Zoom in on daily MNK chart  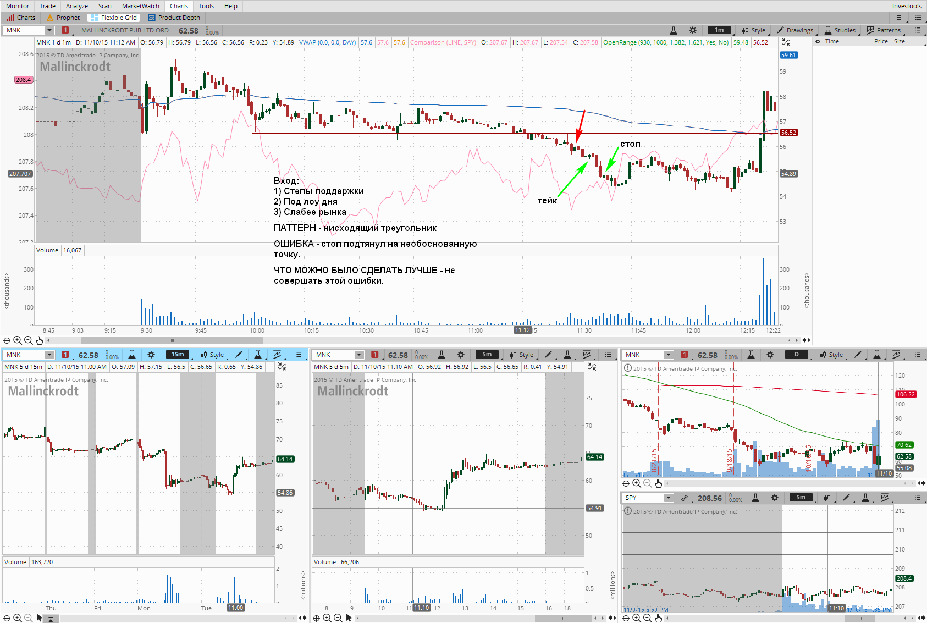[637, 483]
